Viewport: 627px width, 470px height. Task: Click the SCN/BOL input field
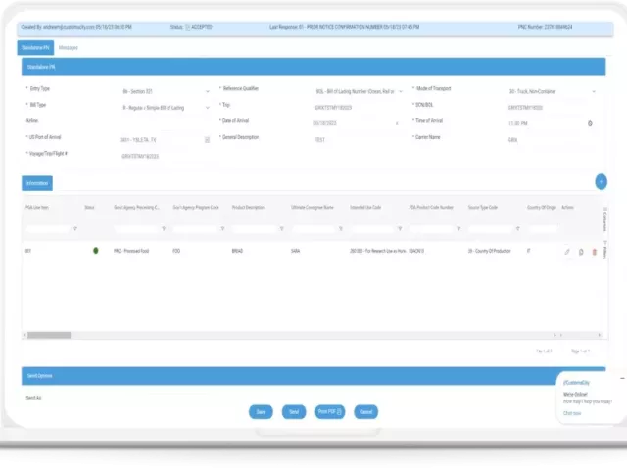click(552, 108)
